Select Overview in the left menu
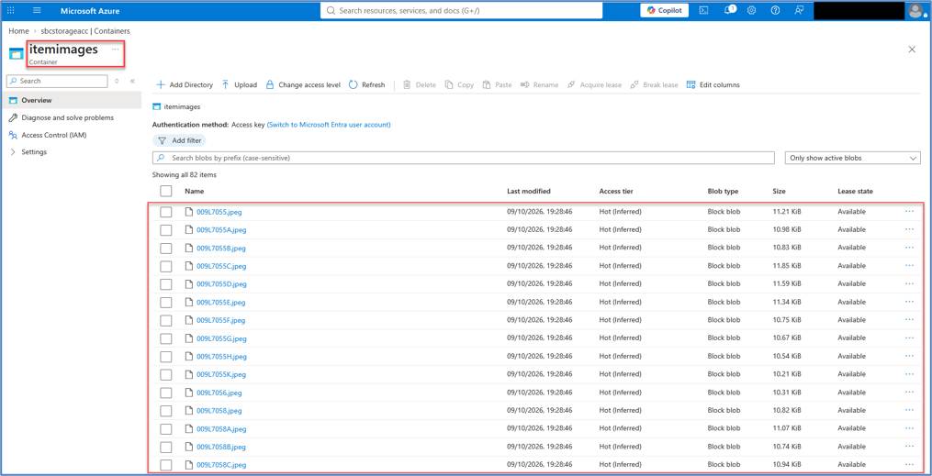The image size is (932, 476). [x=72, y=100]
